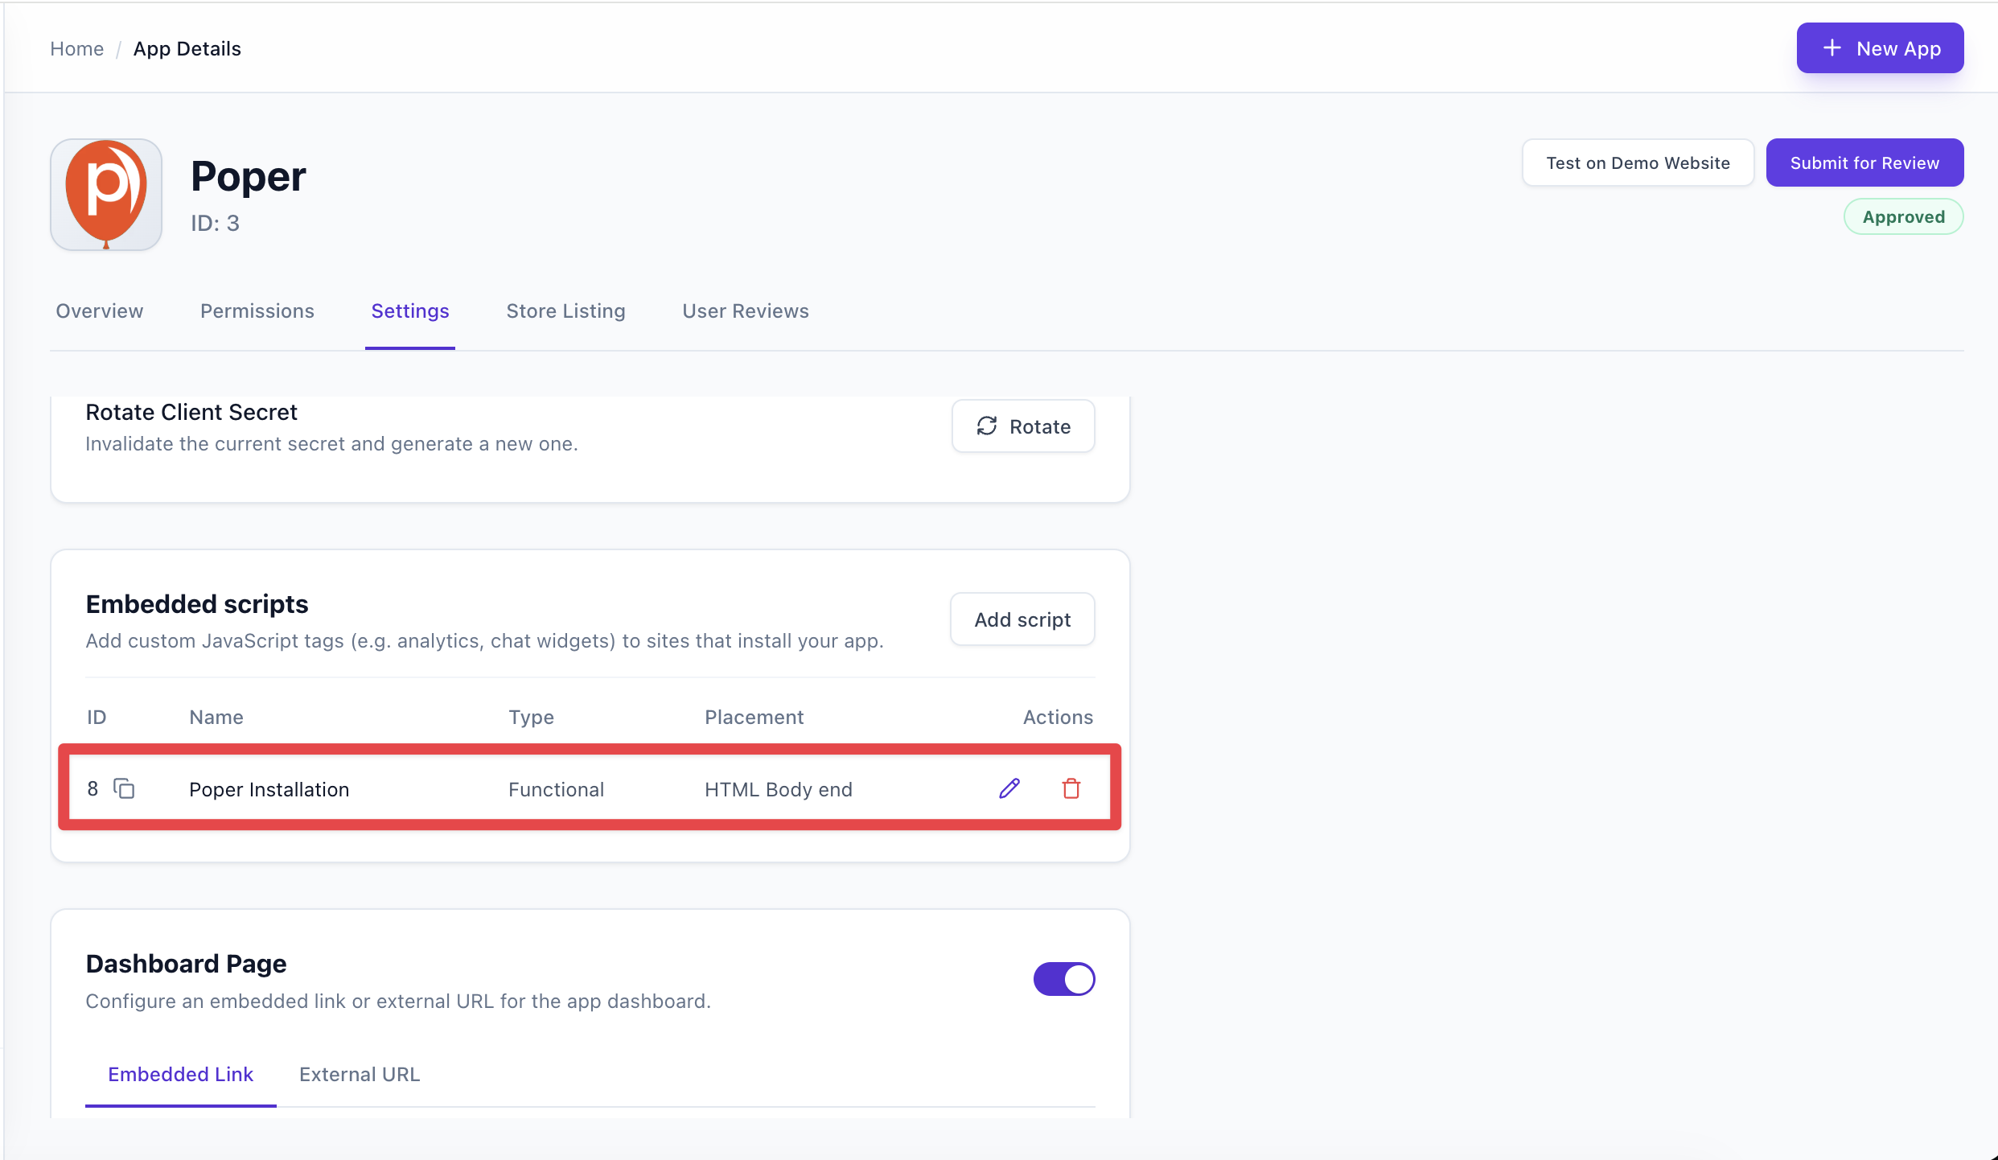Copy the embedded script ID using copy icon
The height and width of the screenshot is (1160, 1998).
point(125,788)
